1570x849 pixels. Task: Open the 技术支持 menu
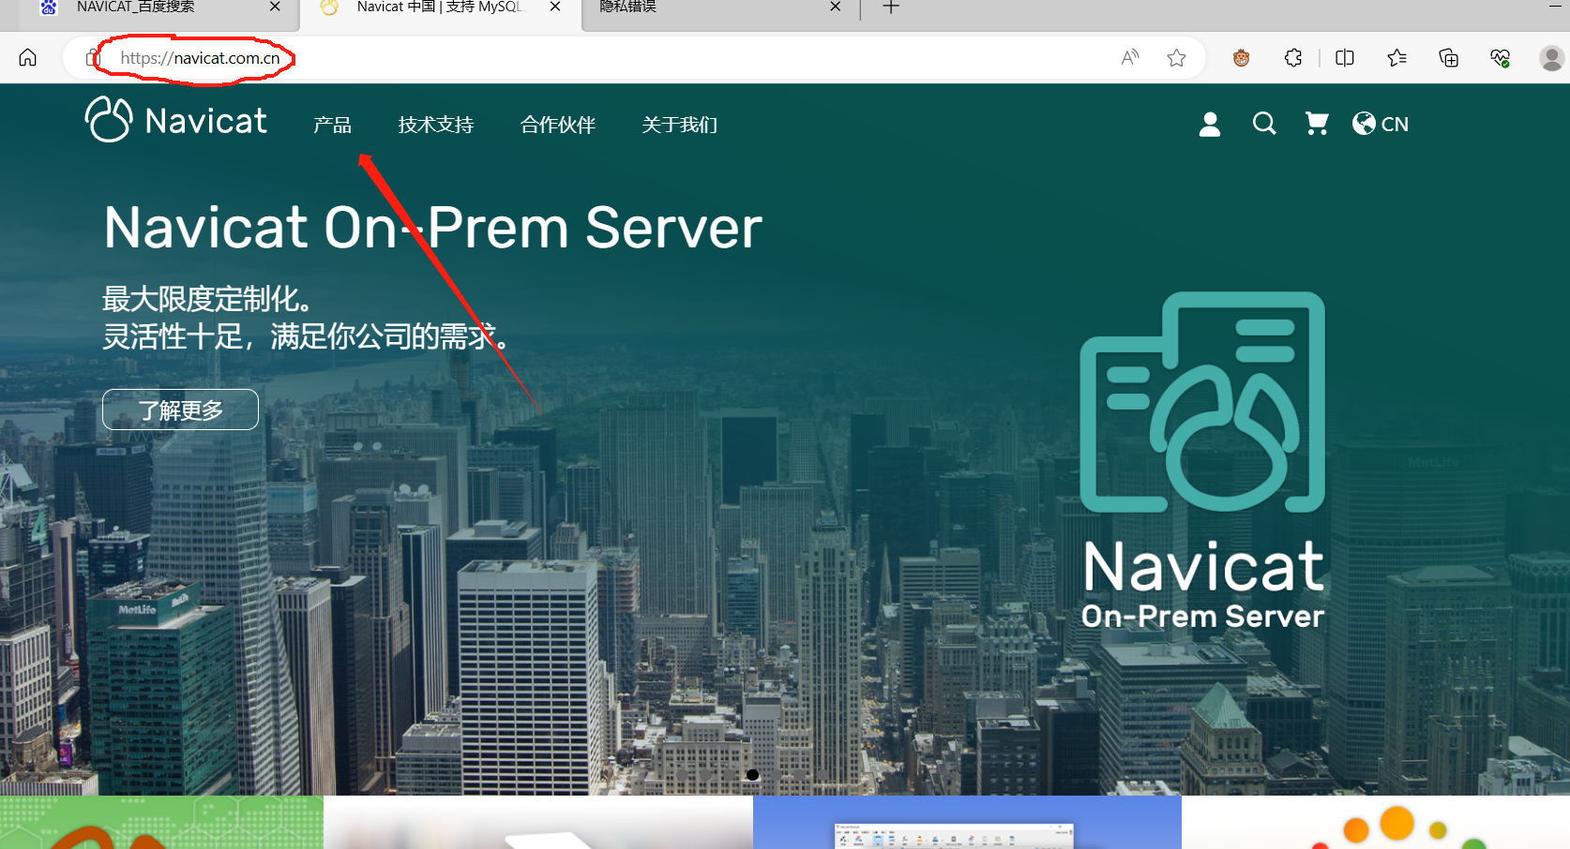(x=436, y=125)
